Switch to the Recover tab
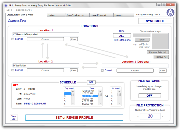The height and width of the screenshot is (130, 180). [124, 15]
